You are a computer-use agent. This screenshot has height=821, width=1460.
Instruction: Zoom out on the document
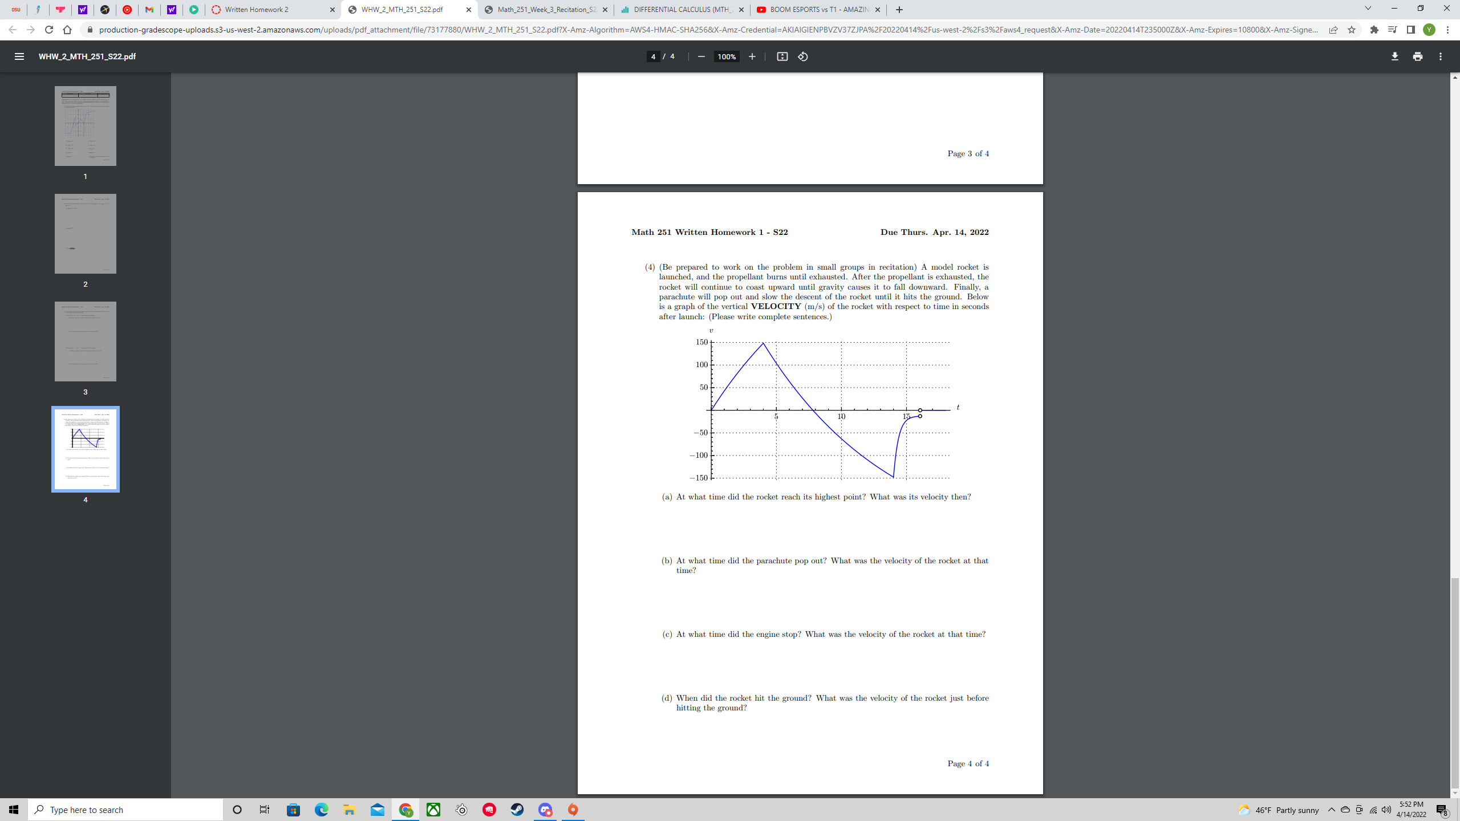click(700, 56)
